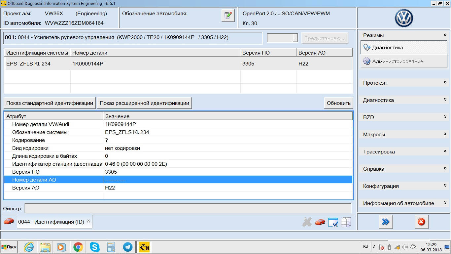Click the window with checkmark icon
The image size is (451, 254).
(333, 222)
